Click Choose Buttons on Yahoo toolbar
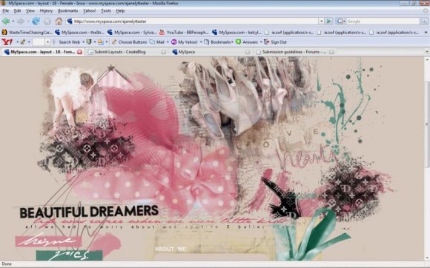Image resolution: width=430 pixels, height=268 pixels. click(129, 42)
